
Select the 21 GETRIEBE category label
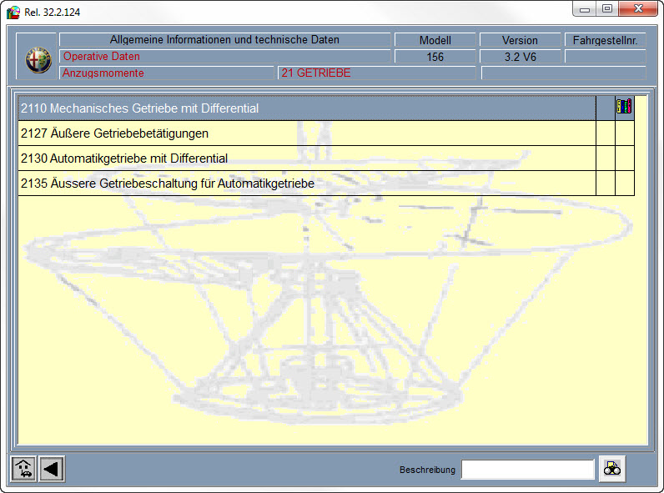click(316, 73)
